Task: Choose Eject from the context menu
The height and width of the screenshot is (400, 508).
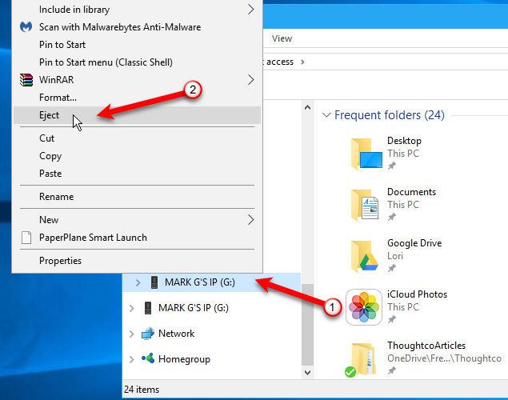Action: point(50,115)
